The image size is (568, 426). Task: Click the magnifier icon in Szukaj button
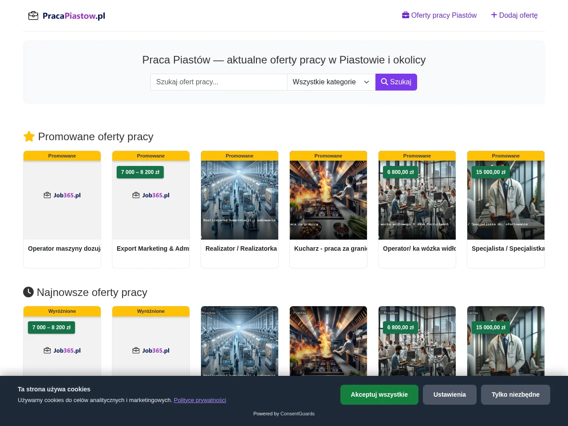[384, 82]
